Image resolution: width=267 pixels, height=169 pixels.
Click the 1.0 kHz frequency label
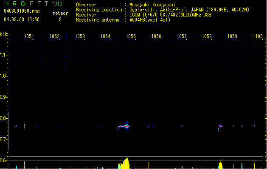pyautogui.click(x=3, y=76)
